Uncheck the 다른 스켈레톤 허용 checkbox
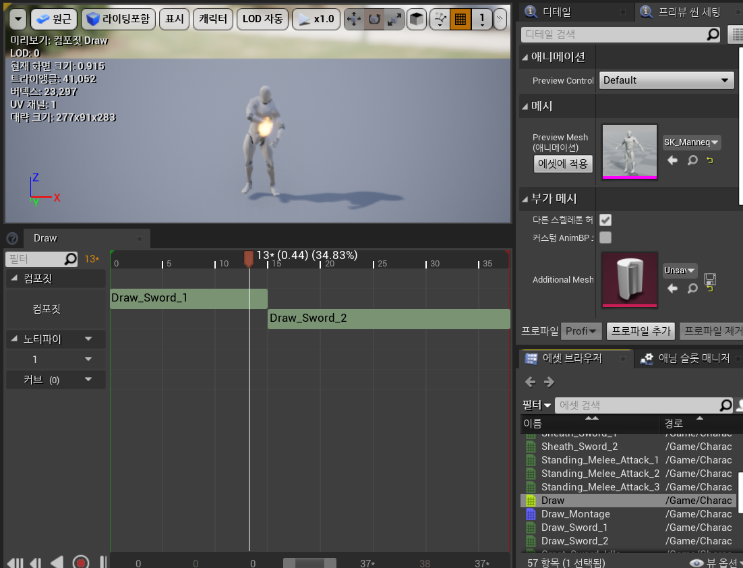 tap(605, 220)
